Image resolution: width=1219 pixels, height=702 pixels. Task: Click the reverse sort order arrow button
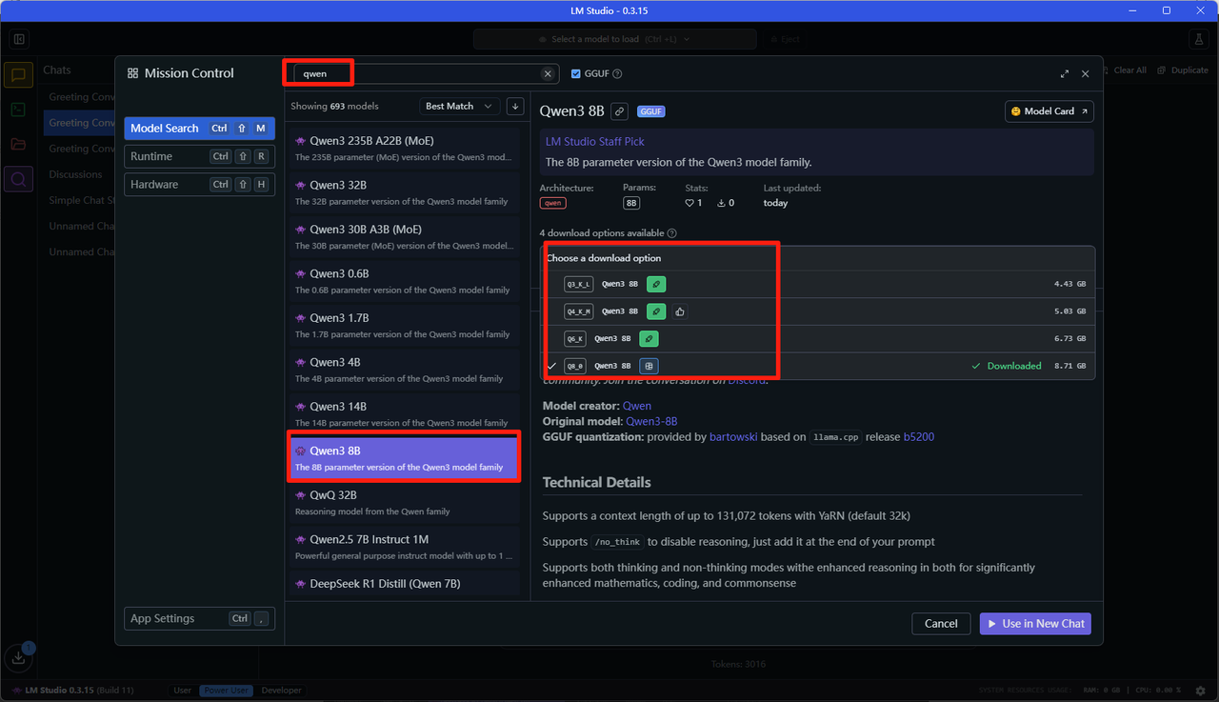[515, 107]
